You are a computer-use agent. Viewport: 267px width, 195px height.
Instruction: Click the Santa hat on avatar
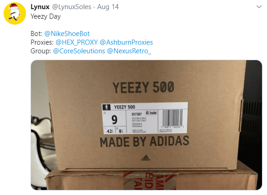(14, 7)
